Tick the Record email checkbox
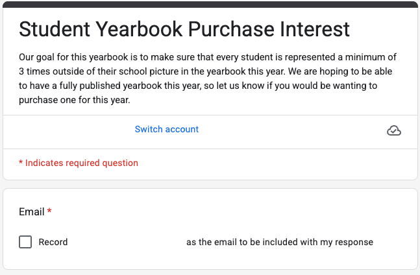 25,242
